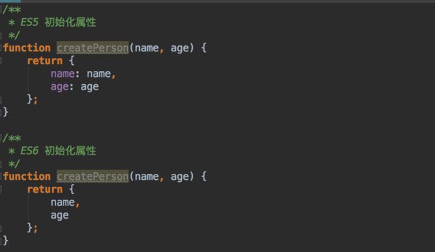Click the fold end marker beside the last closing brace
Viewport: 435px width, 252px height.
tap(1, 241)
